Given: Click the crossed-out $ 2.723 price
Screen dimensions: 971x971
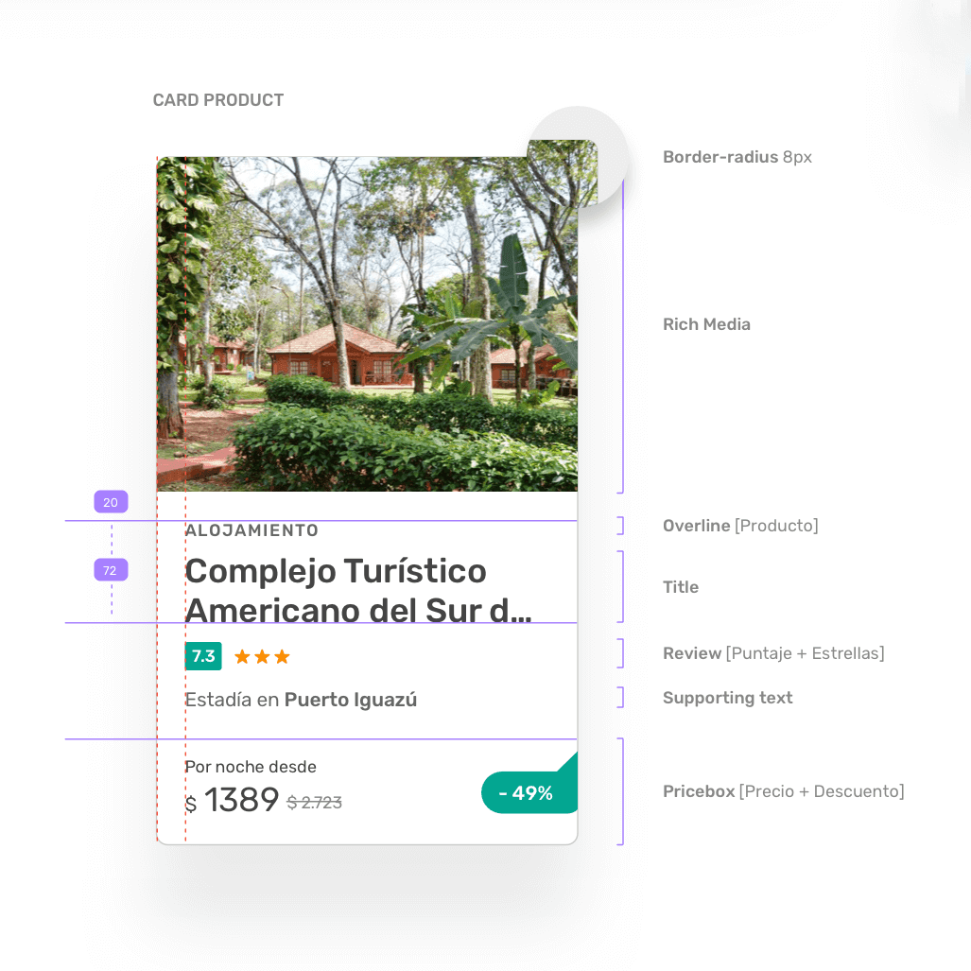Looking at the screenshot, I should point(314,803).
